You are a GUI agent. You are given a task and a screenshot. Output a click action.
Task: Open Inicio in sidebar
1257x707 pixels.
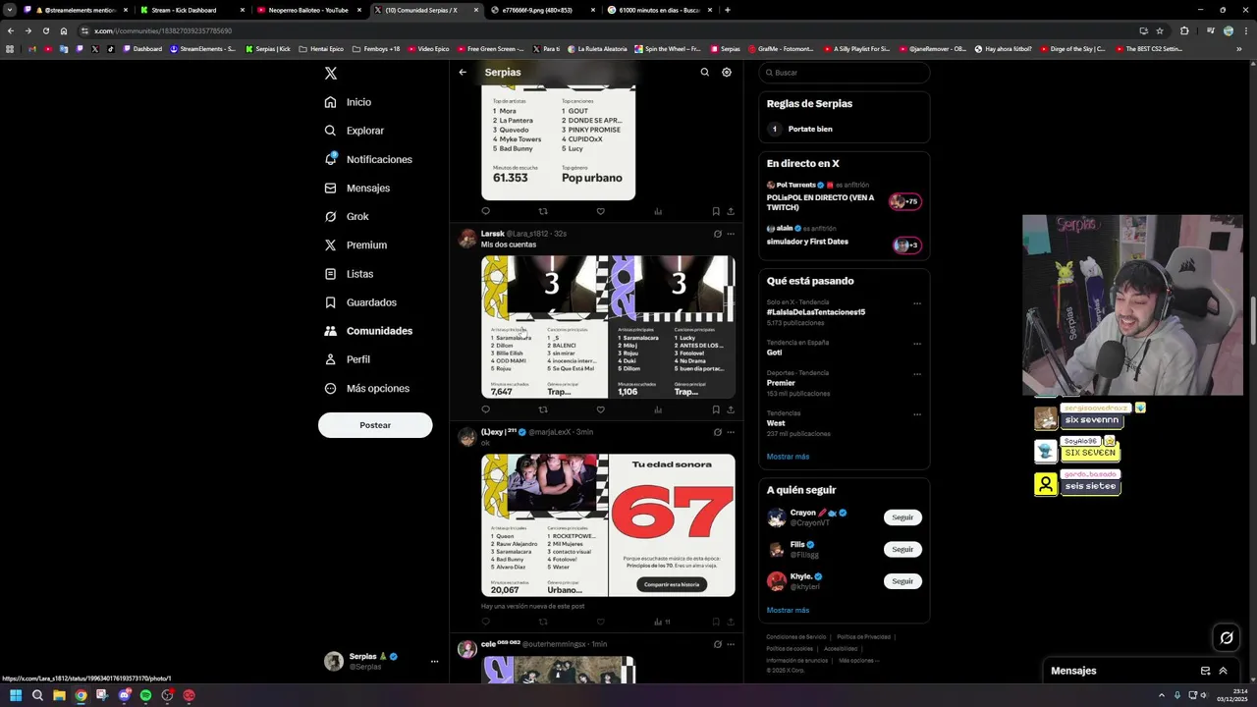(348, 102)
